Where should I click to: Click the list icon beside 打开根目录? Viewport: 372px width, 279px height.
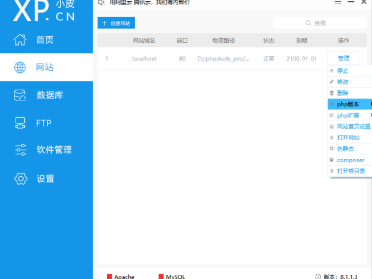[x=332, y=171]
